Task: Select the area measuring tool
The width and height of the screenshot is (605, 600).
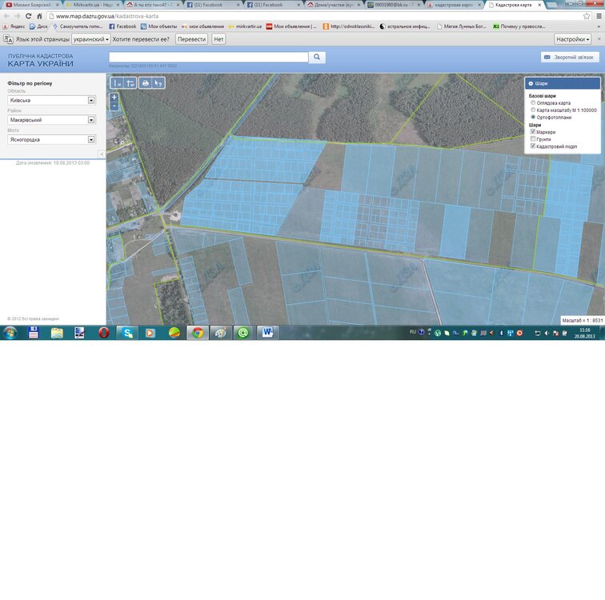Action: 130,82
